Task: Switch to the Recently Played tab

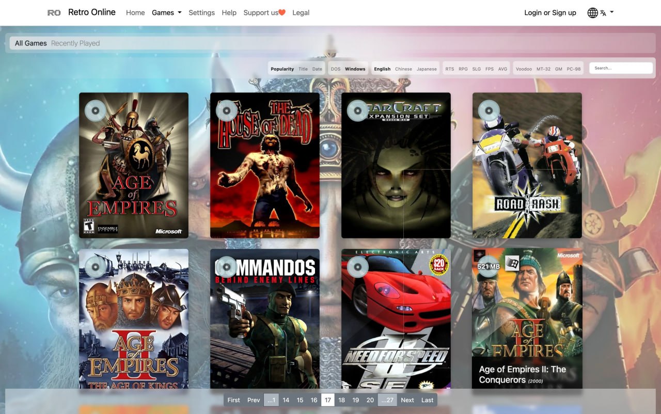Action: pyautogui.click(x=75, y=43)
